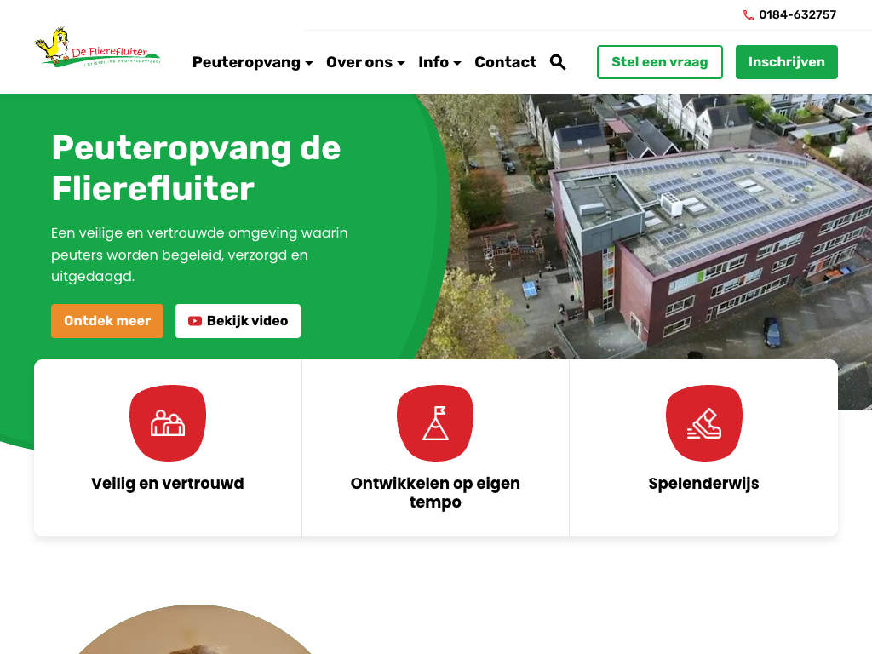
Task: Expand the Peuteropvang dropdown menu
Action: point(252,62)
